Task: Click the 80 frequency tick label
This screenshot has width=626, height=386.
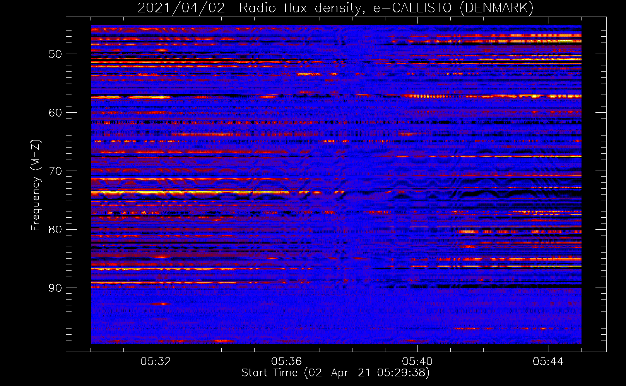Action: tap(55, 230)
